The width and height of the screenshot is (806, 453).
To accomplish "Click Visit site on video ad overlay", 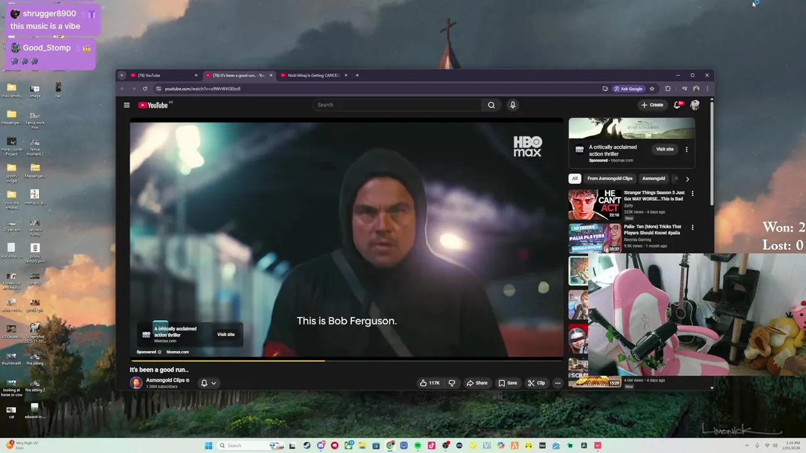I will pyautogui.click(x=226, y=335).
